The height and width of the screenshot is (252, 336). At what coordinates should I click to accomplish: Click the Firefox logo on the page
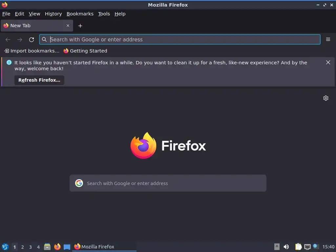168,145
